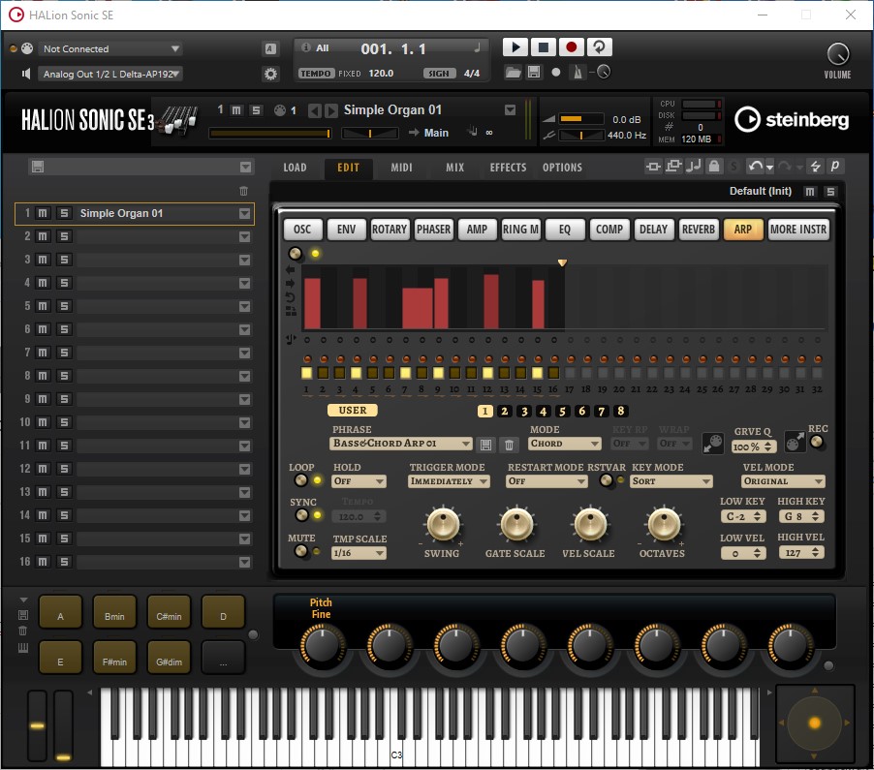The height and width of the screenshot is (770, 874).
Task: Open the settings gear icon
Action: (271, 74)
